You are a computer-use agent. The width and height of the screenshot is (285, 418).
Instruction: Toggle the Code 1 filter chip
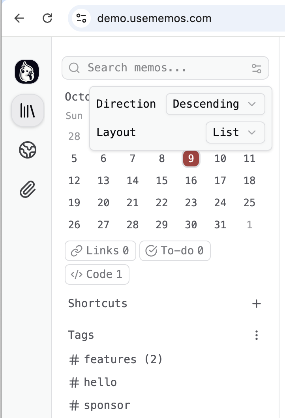click(97, 274)
